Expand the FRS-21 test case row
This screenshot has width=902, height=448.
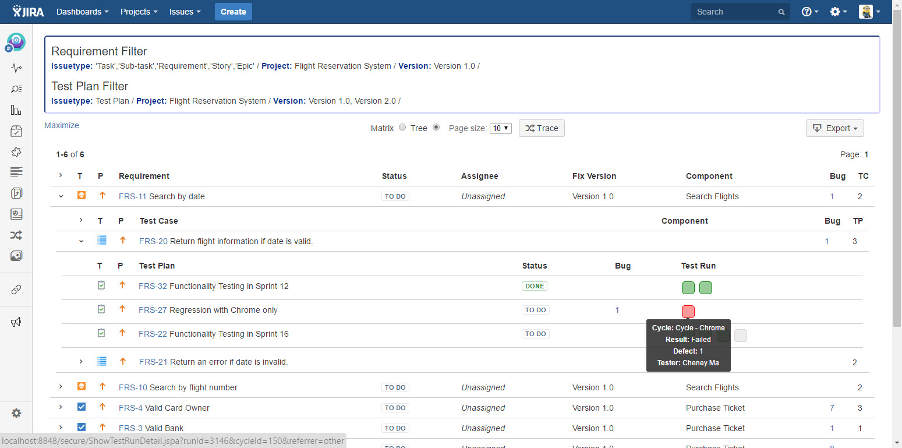[x=81, y=362]
